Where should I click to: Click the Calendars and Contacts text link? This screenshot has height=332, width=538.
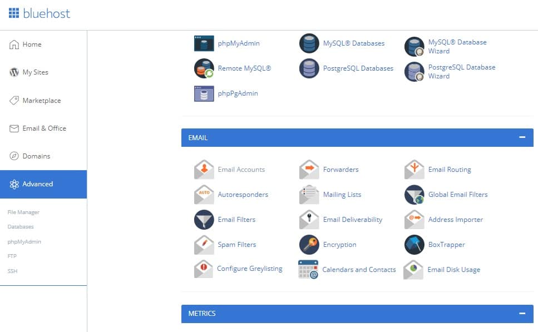coord(359,270)
